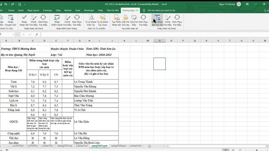Click Tỷ Lệ Sheet Tùy Chọn icon
Screen dimensions: 269x151
click(103, 20)
